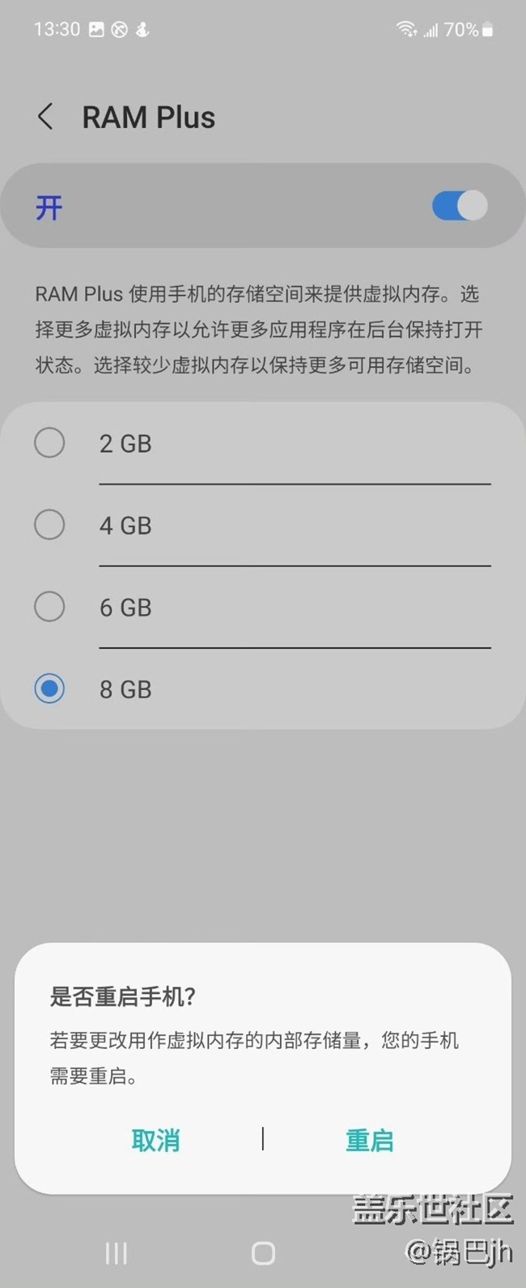This screenshot has height=1288, width=526.
Task: Pick the 8 GB radio button
Action: coord(49,689)
